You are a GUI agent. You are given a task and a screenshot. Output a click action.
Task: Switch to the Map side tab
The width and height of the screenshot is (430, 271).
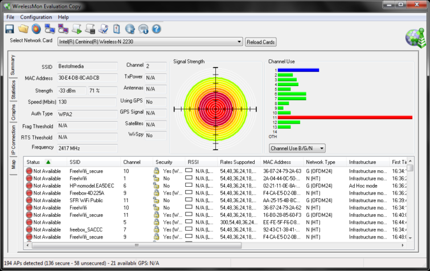coord(13,165)
